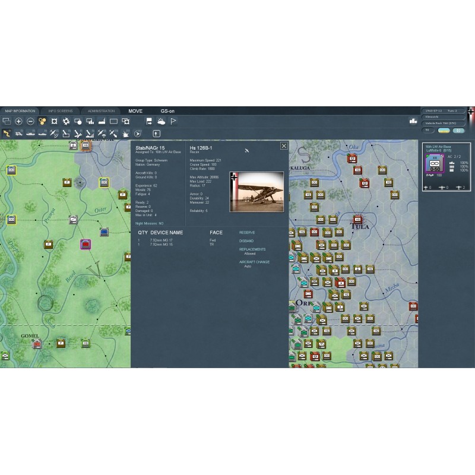This screenshot has height=475, width=475.
Task: Click the Hs 126B-1 aircraft name
Action: point(201,147)
